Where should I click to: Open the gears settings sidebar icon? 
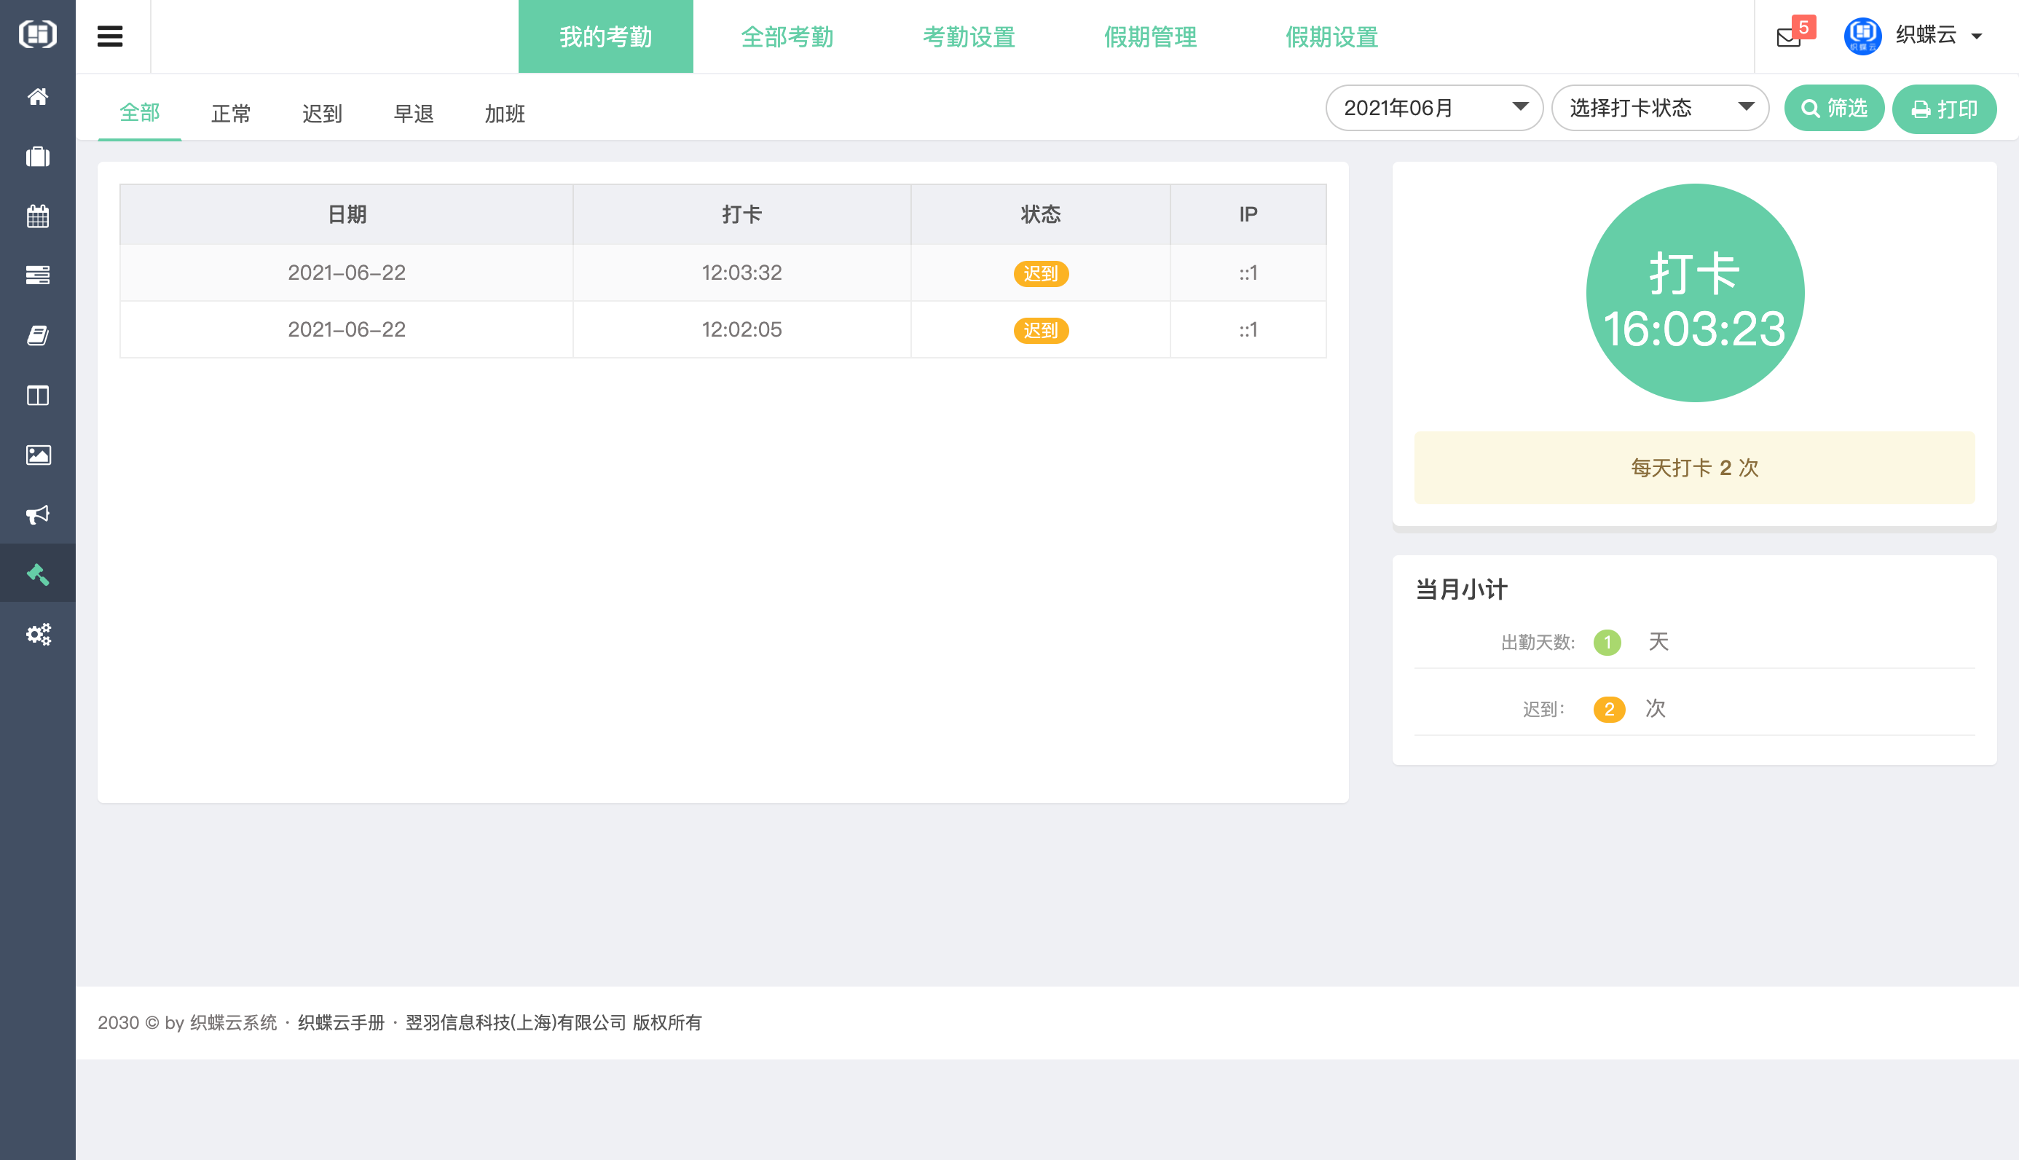[37, 634]
